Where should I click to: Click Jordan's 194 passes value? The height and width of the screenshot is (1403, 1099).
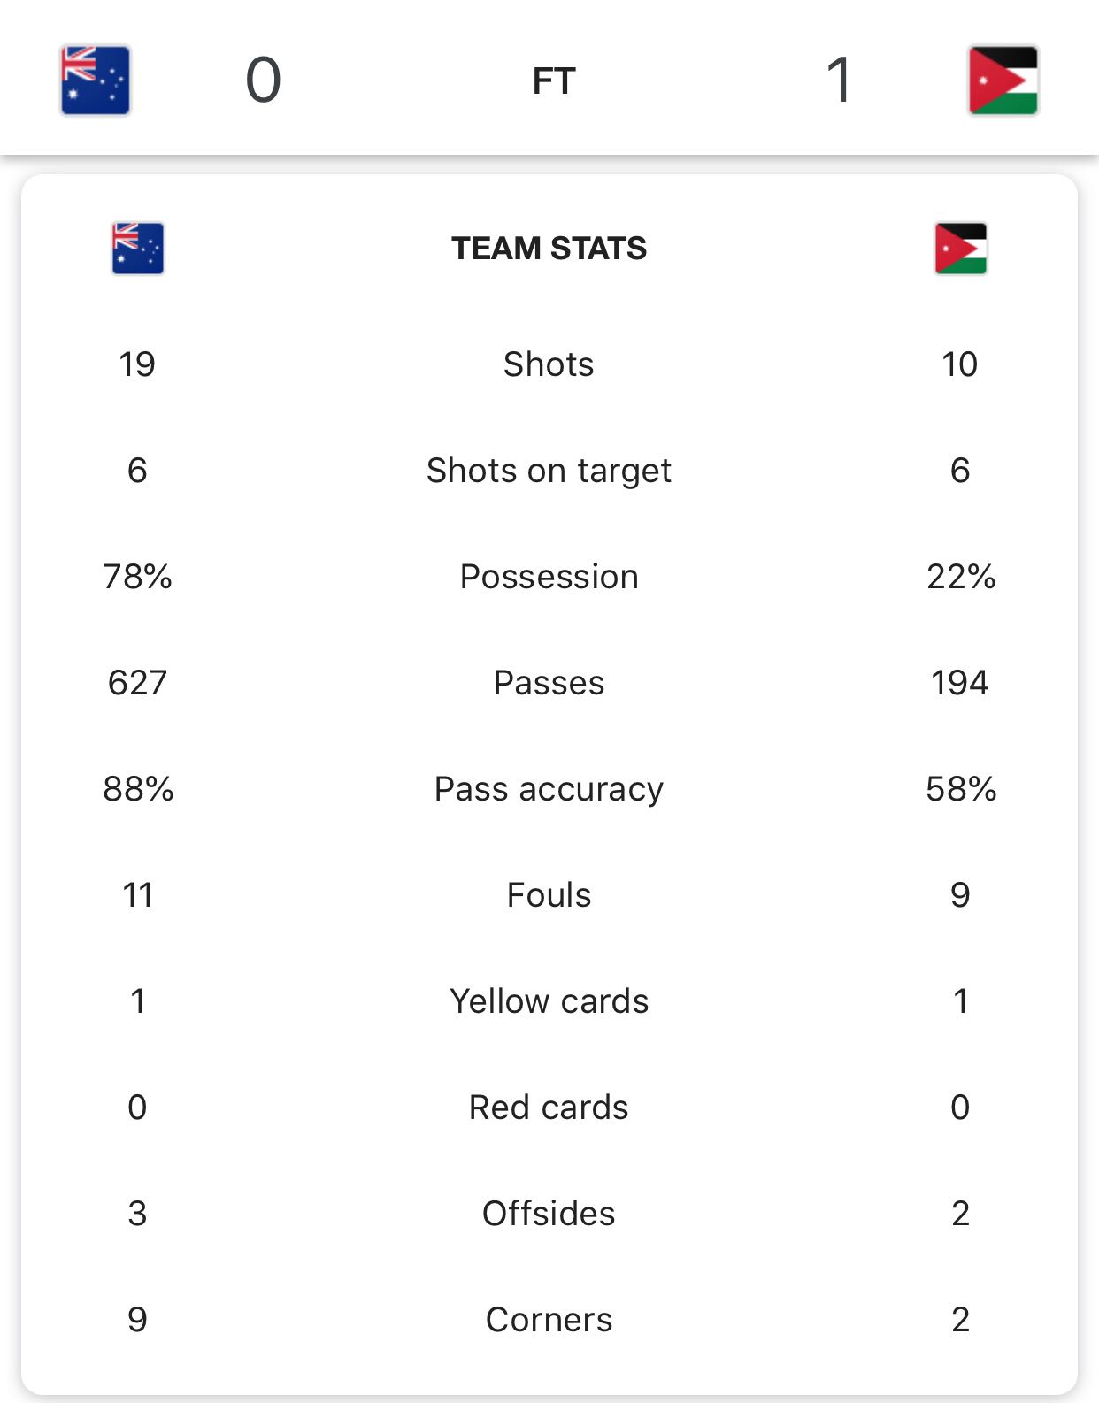[x=960, y=683]
